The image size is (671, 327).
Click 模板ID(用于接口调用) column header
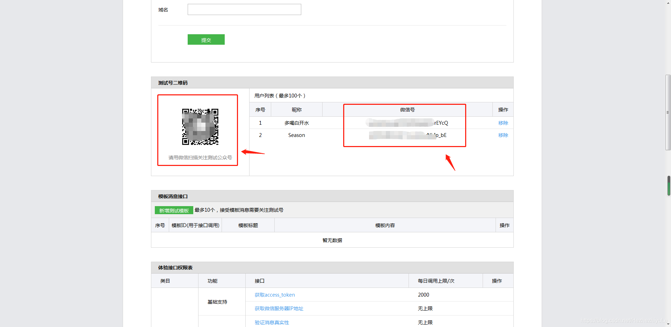(x=195, y=225)
